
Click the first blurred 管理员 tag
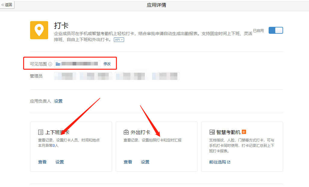point(65,76)
